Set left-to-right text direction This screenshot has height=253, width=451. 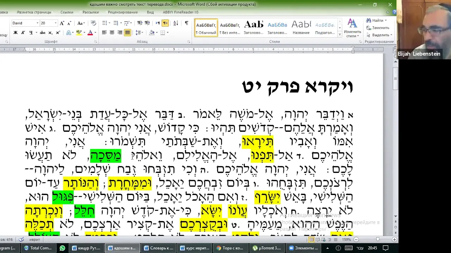[x=158, y=23]
